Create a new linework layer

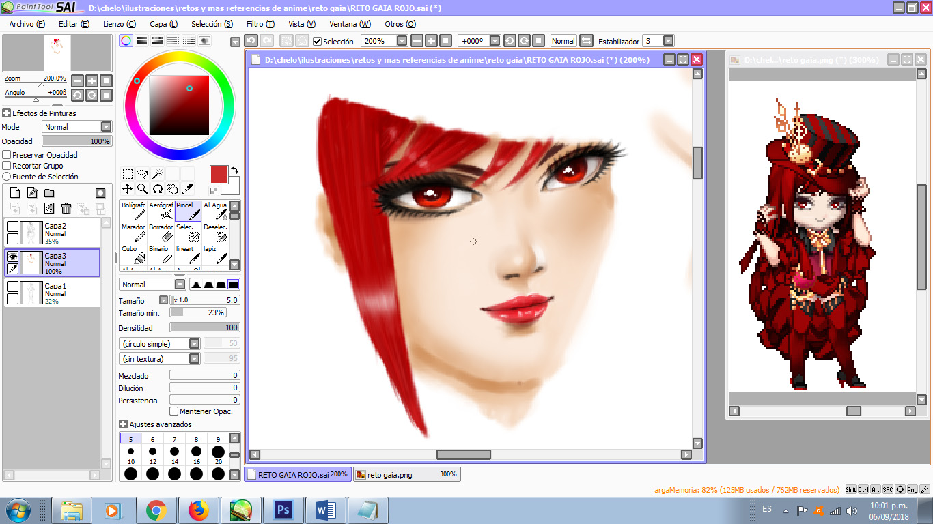[32, 193]
